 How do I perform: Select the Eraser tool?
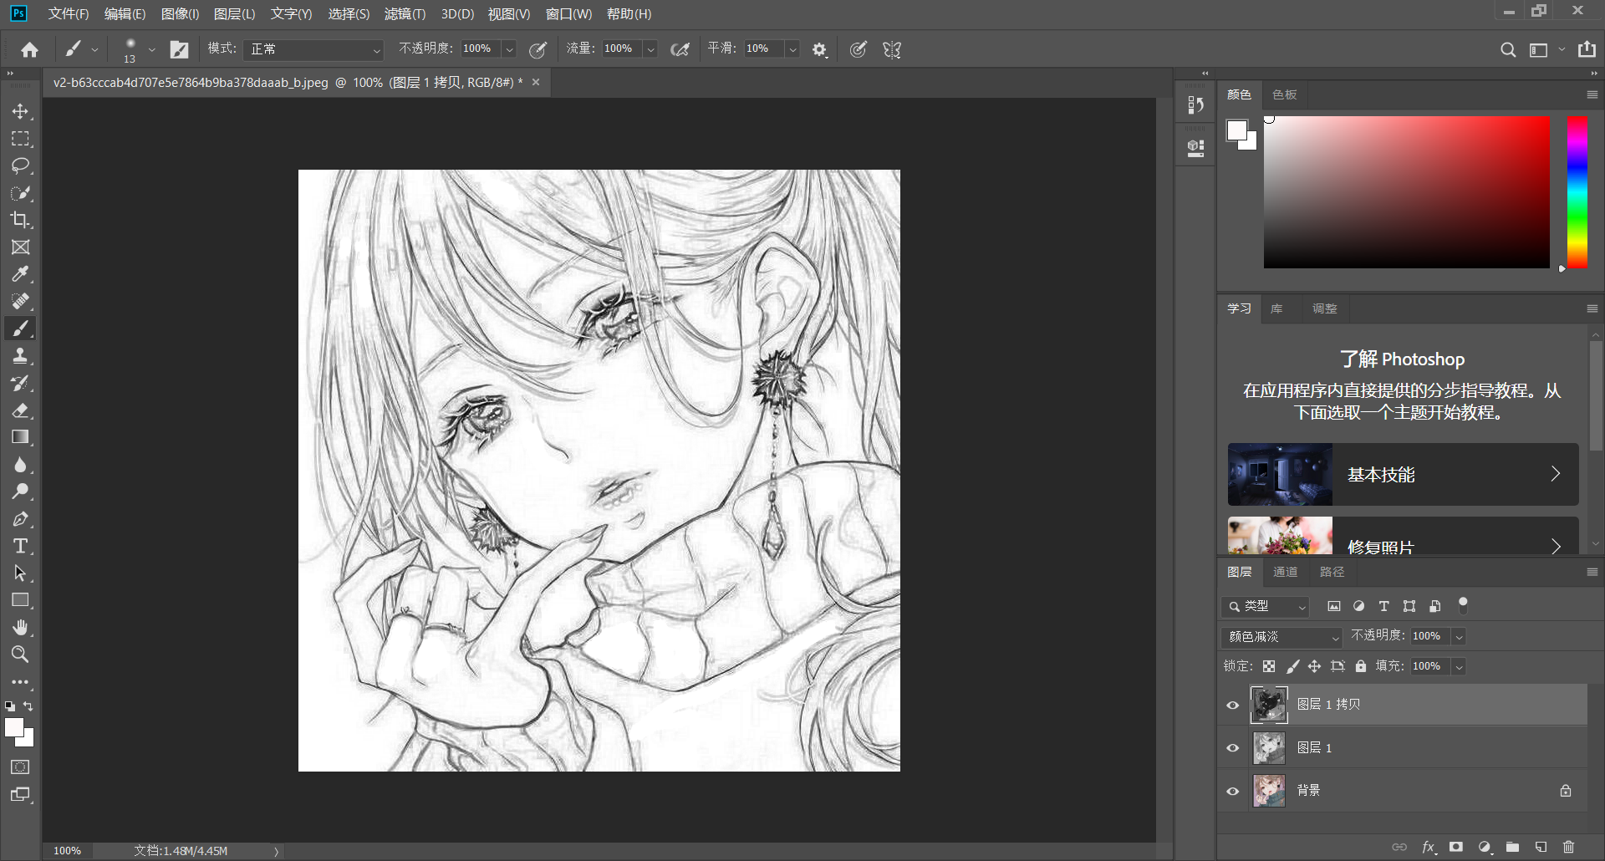(x=20, y=410)
